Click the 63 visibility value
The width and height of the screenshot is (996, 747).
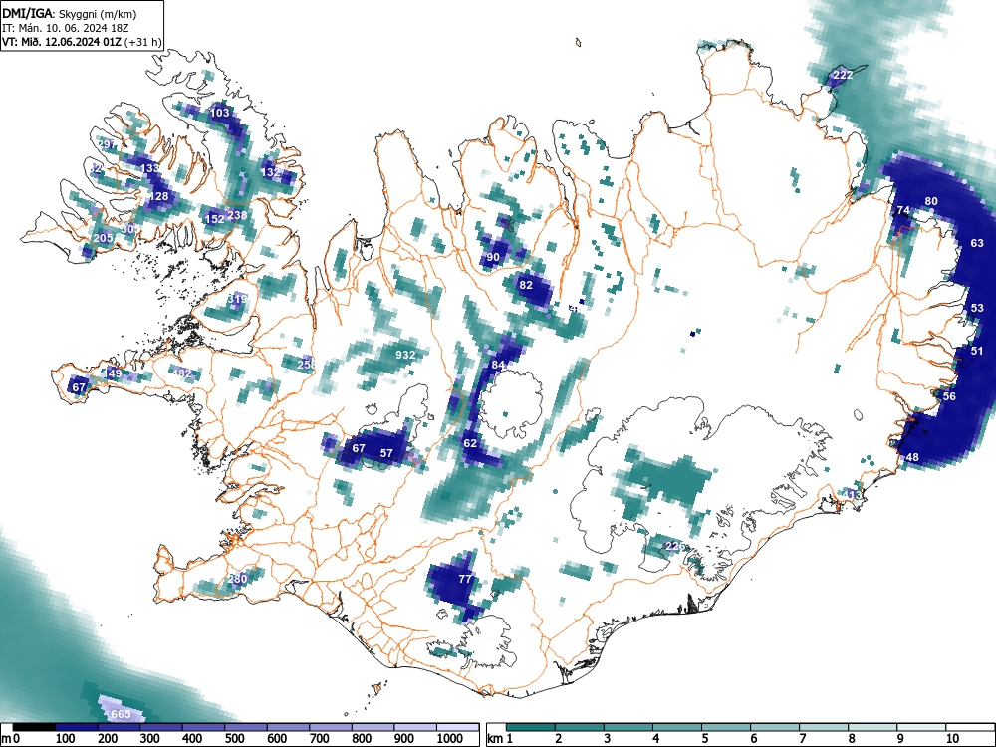[x=977, y=243]
